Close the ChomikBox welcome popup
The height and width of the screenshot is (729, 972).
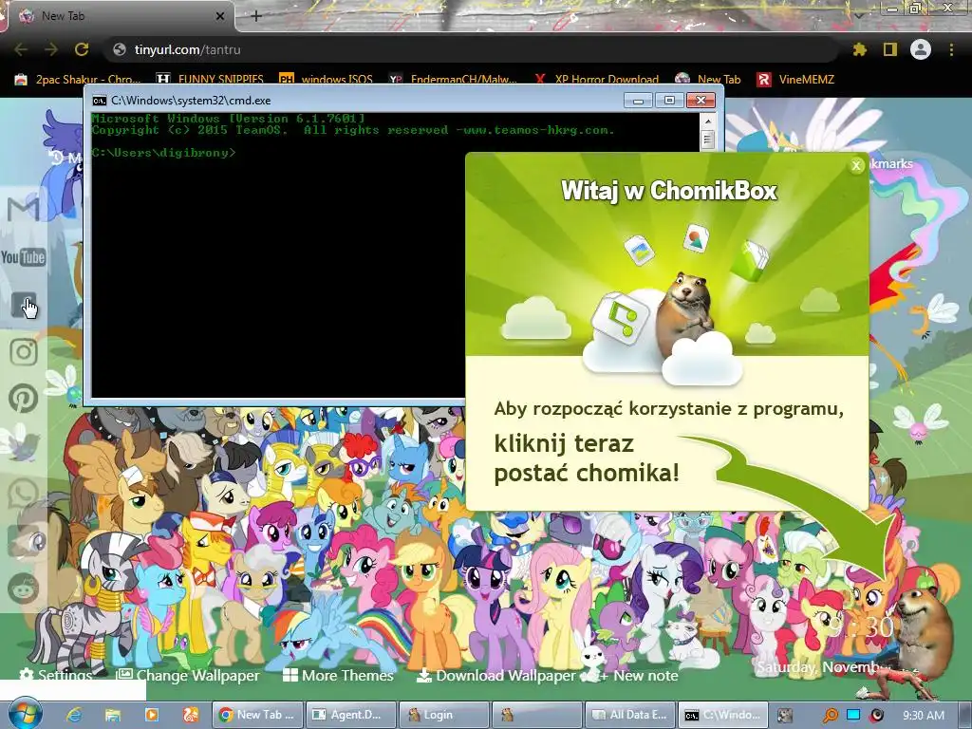[x=856, y=165]
